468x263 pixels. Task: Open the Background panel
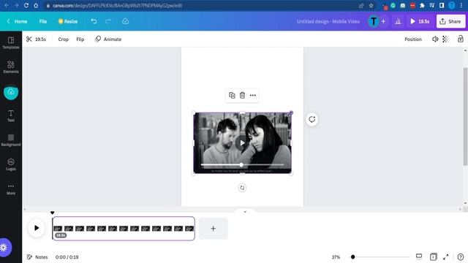[x=11, y=140]
